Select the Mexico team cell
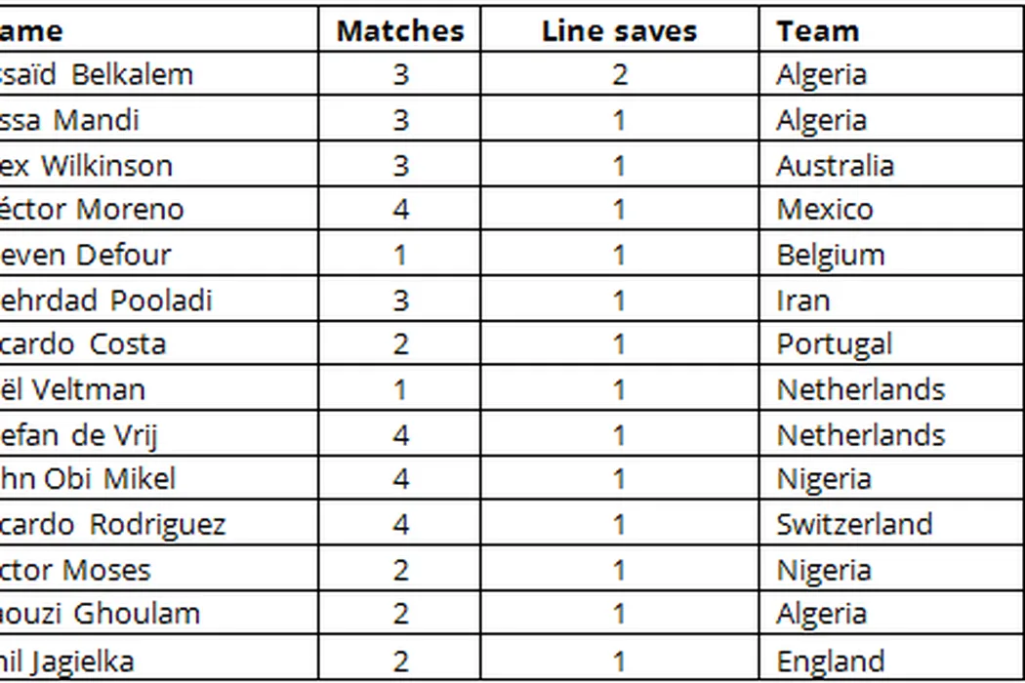 [825, 209]
